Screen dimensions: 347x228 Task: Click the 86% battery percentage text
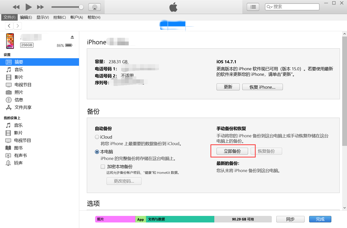click(x=60, y=46)
